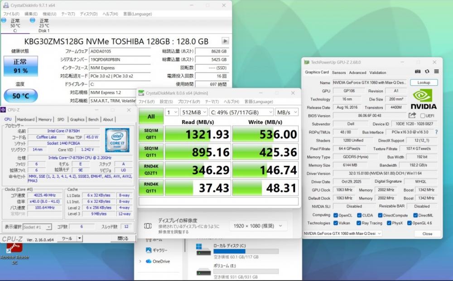Screen dimensions: 453x281
Task: Toggle the PhysX checkbox
Action: pos(389,223)
